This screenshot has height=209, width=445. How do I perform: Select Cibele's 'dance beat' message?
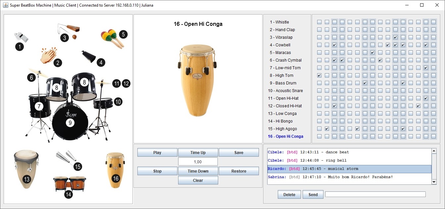click(349, 152)
